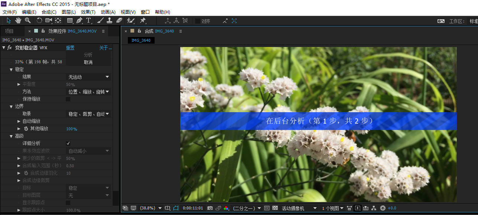Open the 方法 dropdown menu

click(88, 92)
